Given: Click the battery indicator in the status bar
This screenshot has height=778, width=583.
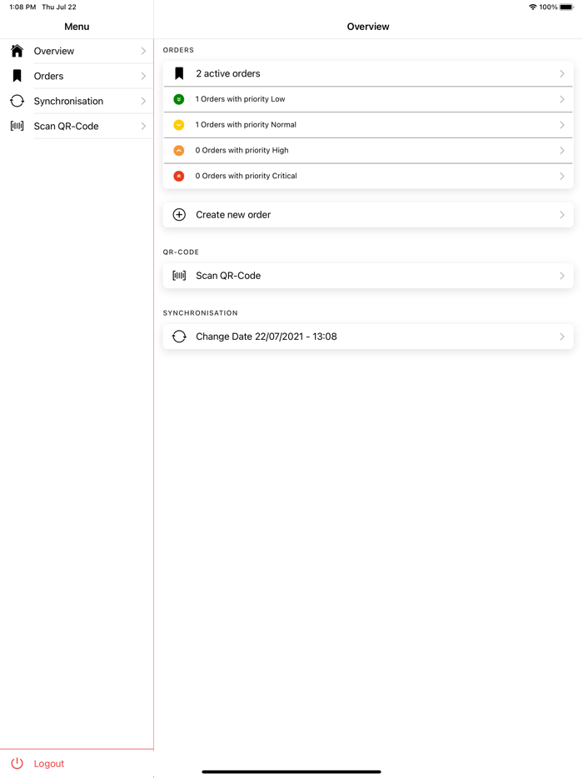Looking at the screenshot, I should pyautogui.click(x=566, y=7).
